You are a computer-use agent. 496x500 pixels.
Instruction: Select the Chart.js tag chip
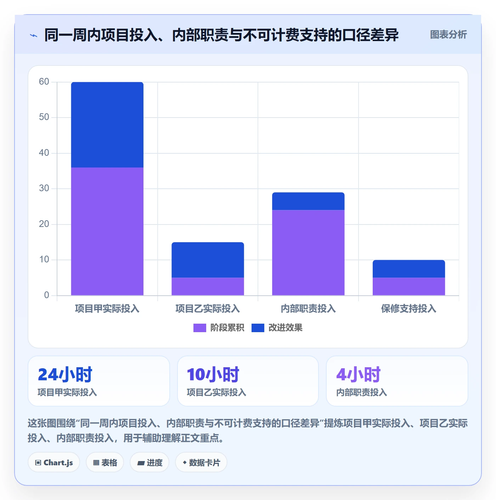pos(54,462)
